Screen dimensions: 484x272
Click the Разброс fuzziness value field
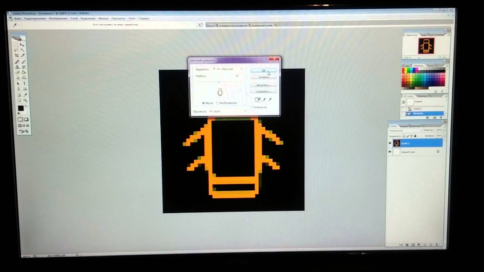click(237, 76)
